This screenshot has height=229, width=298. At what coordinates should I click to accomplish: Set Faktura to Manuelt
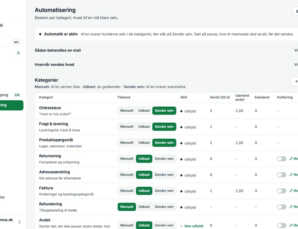pyautogui.click(x=127, y=191)
